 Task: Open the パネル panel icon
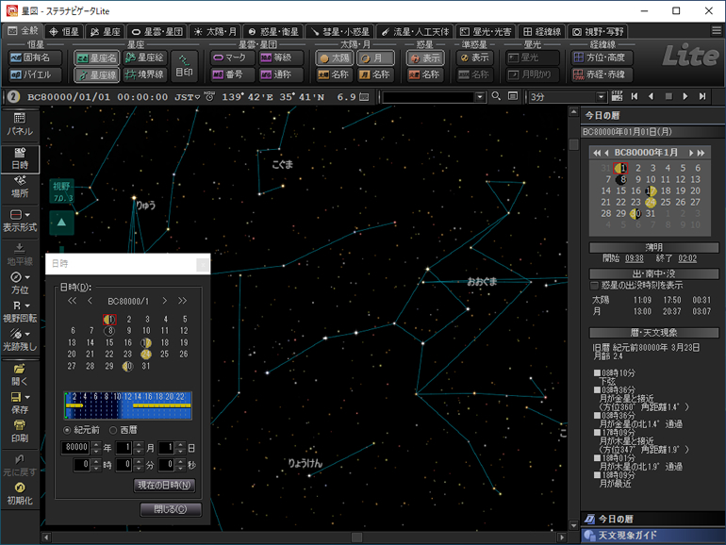pos(20,124)
